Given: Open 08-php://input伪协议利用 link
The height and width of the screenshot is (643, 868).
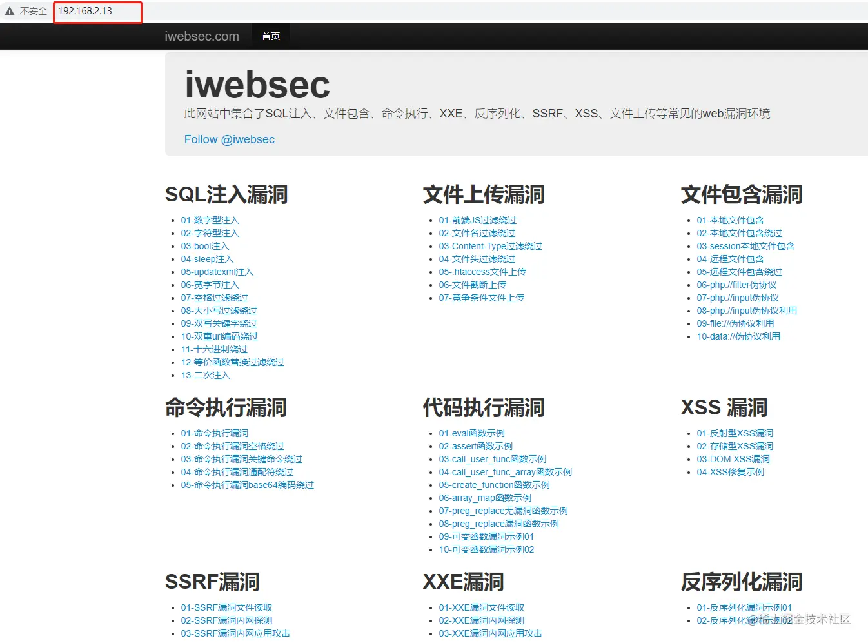Looking at the screenshot, I should coord(747,311).
